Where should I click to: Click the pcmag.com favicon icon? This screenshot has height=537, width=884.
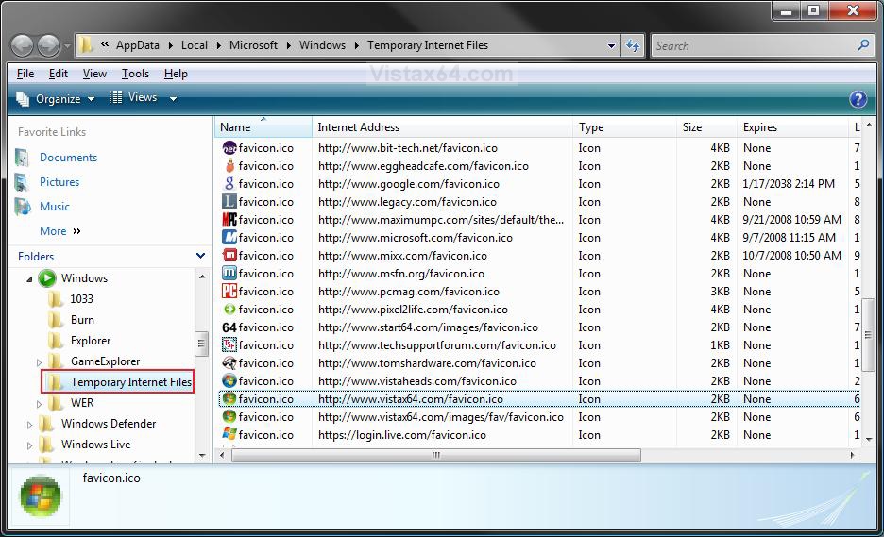(229, 292)
